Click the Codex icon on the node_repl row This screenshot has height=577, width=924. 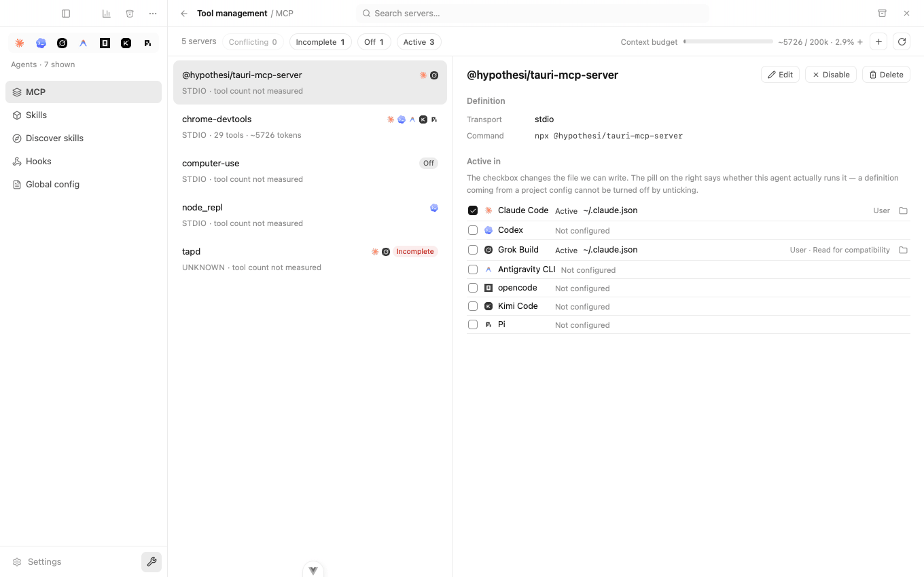434,208
